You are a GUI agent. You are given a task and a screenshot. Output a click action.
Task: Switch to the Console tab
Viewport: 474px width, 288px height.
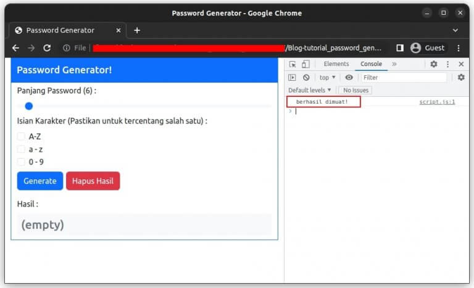click(x=371, y=64)
